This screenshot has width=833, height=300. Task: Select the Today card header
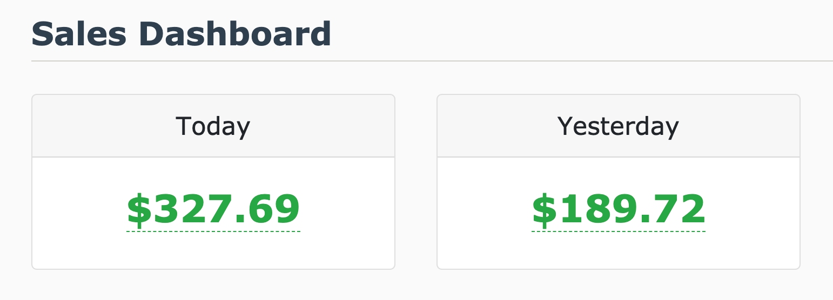click(x=213, y=126)
